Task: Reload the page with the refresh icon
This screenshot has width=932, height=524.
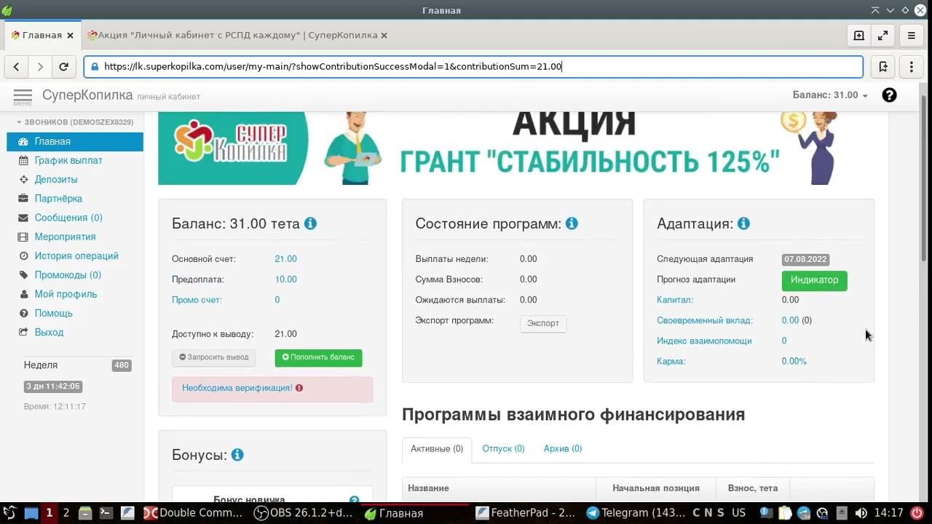Action: click(x=64, y=67)
